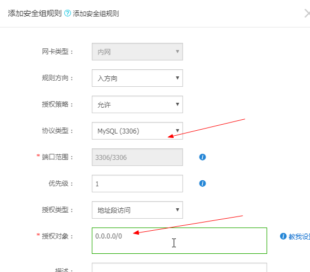
Task: Click the 授权策略 label
Action: 58,104
